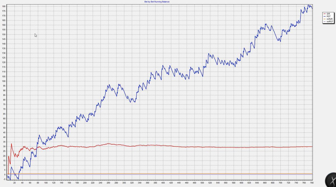Click the 75 label on the vertical axis

[x=4, y=105]
